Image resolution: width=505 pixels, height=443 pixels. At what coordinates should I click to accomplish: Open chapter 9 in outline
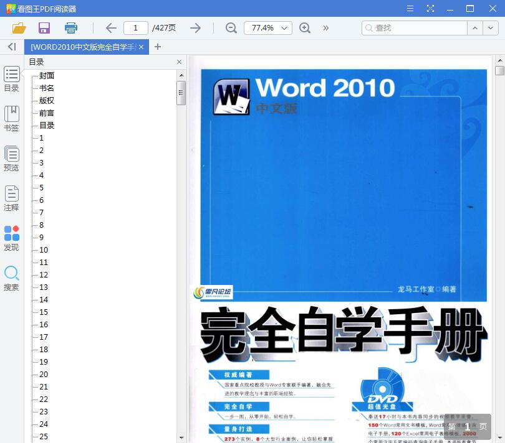click(41, 238)
